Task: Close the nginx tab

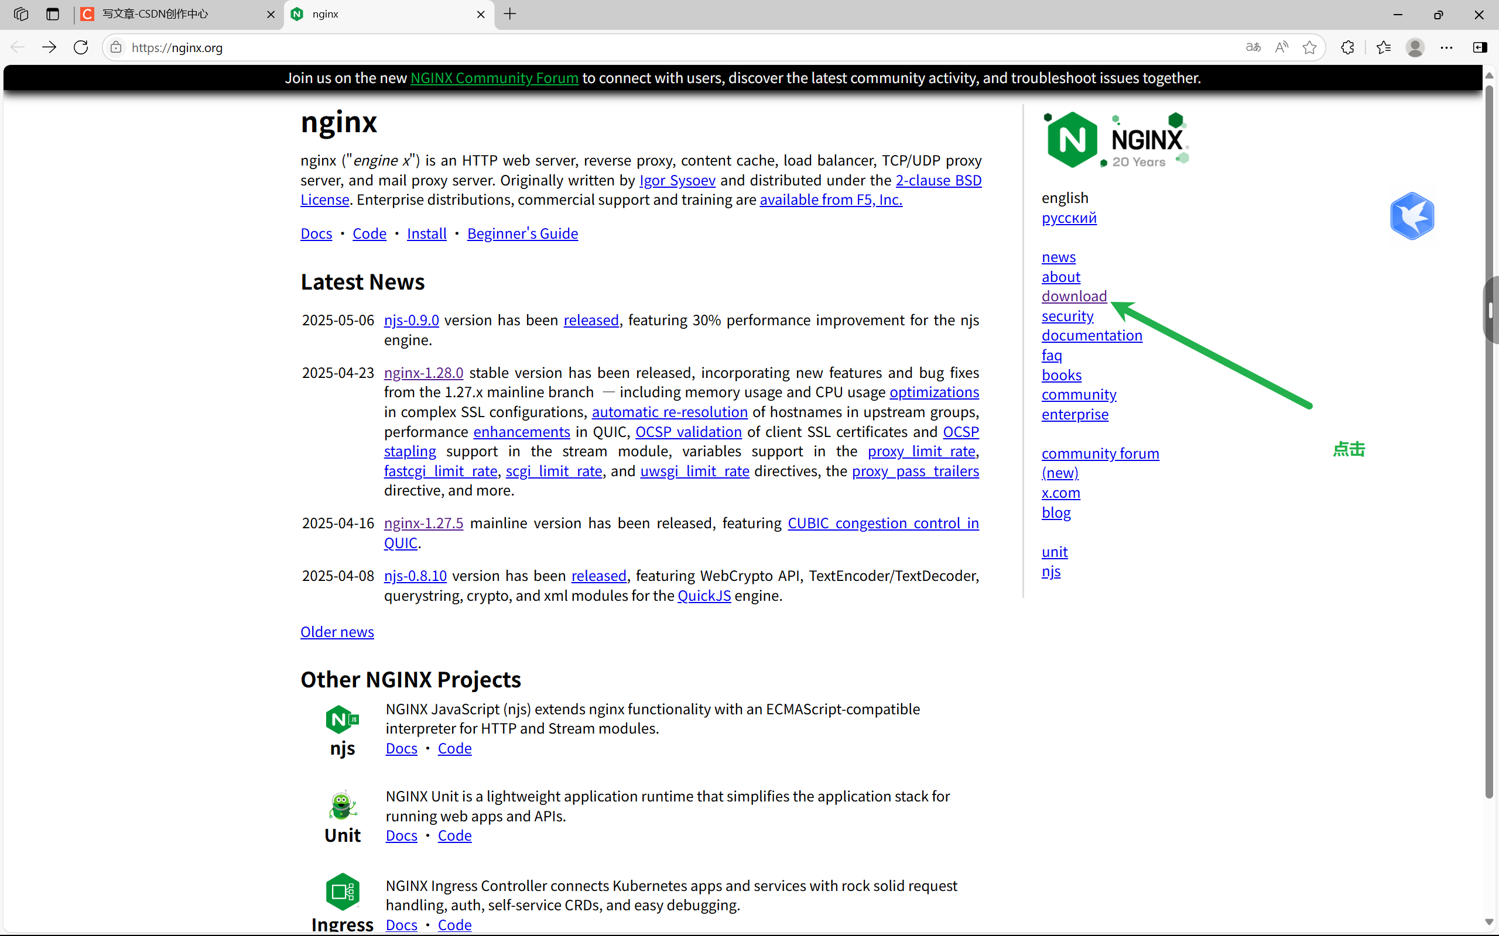Action: [x=481, y=14]
